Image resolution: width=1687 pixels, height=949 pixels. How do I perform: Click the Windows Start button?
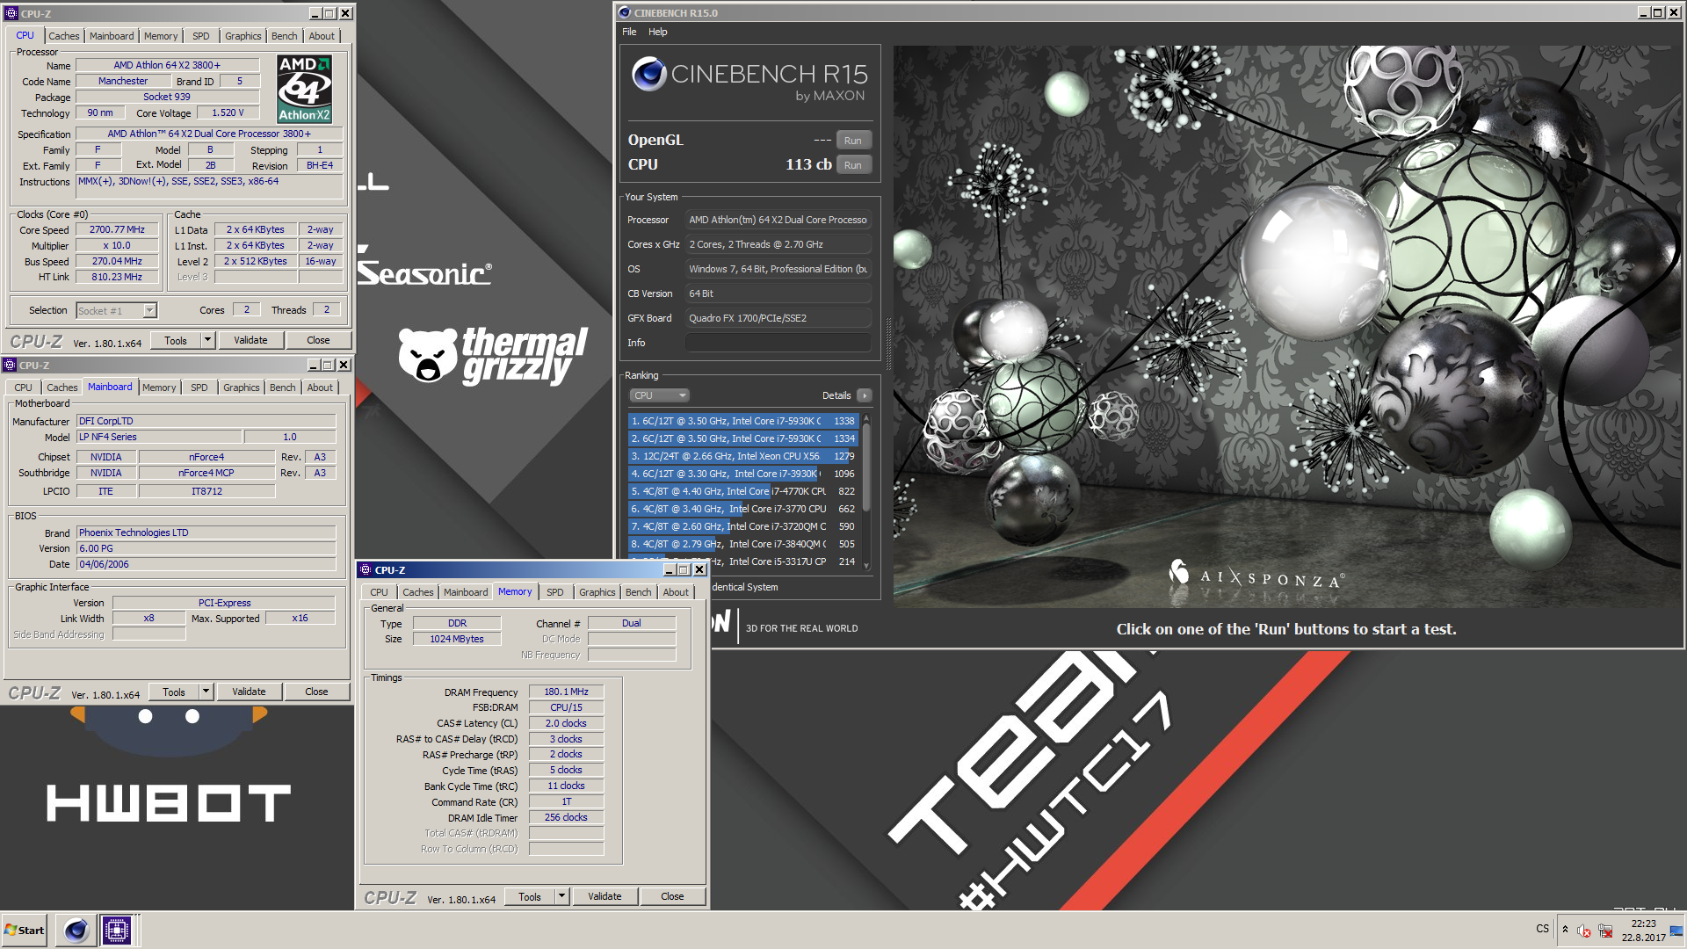click(24, 930)
